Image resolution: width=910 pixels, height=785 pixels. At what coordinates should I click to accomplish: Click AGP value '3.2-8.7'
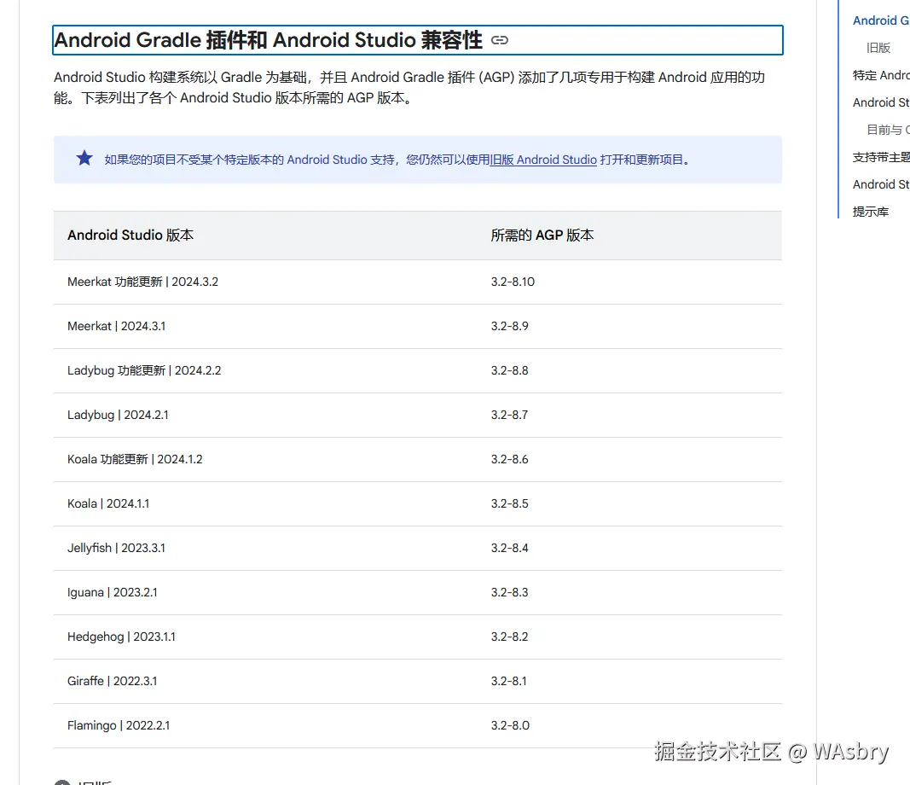509,416
